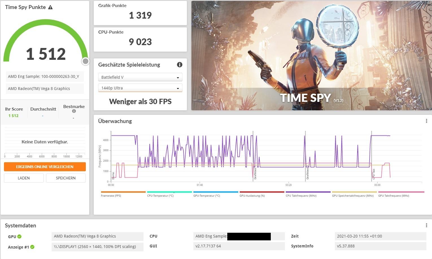Click the LADEN button

coord(24,178)
